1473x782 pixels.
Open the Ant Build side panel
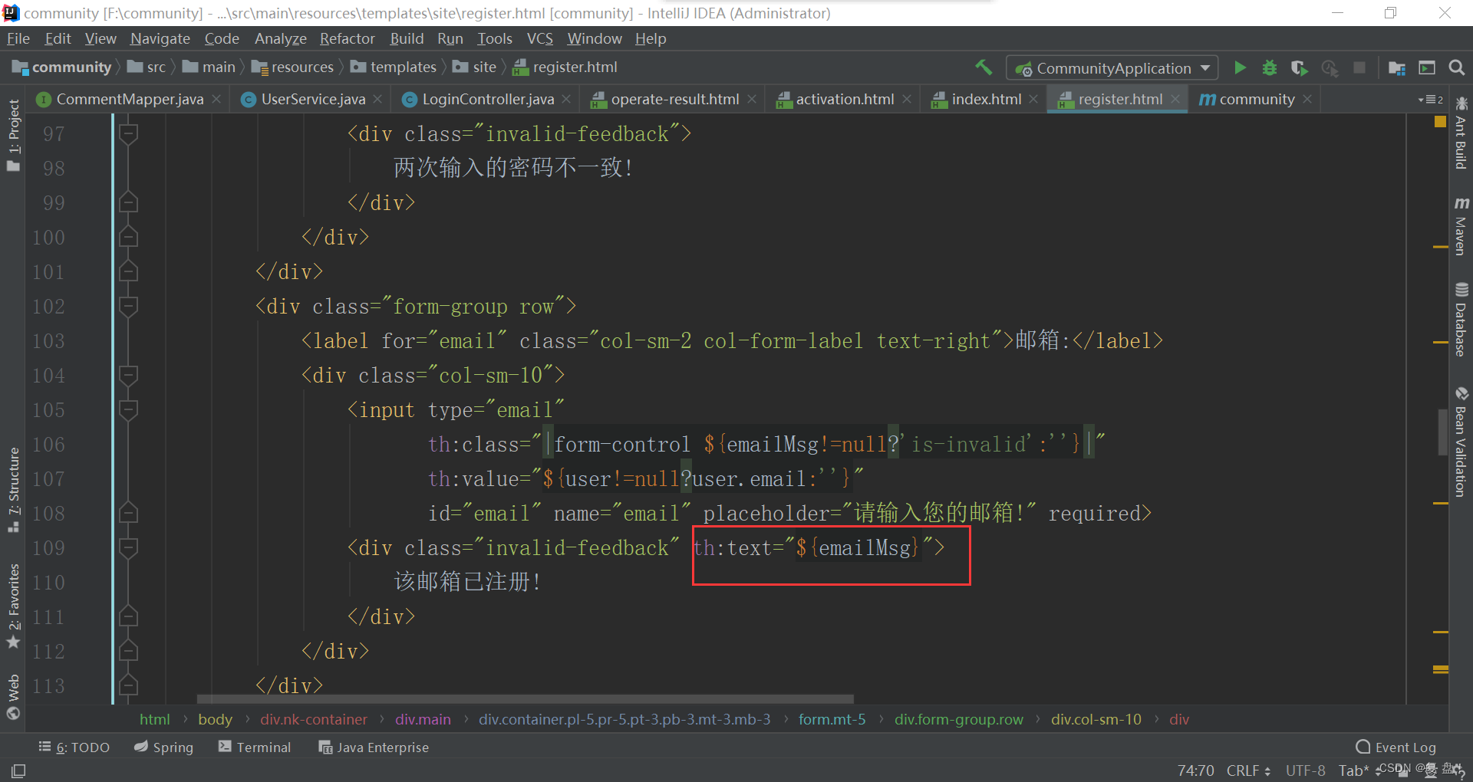coord(1461,133)
